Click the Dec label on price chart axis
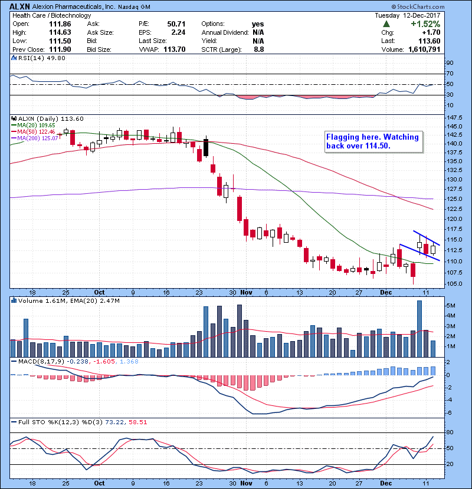 pos(386,293)
